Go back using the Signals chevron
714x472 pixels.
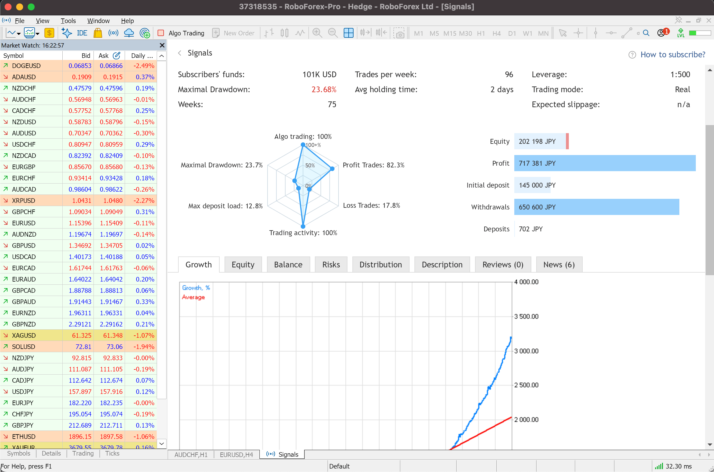(180, 53)
